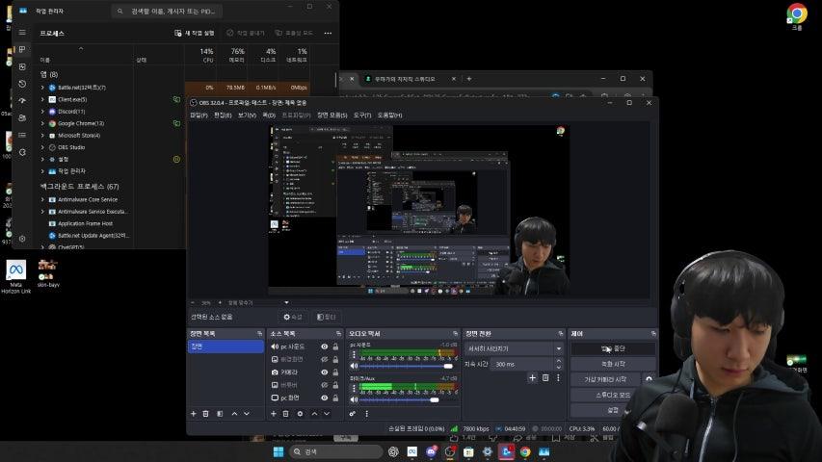Viewport: 822px width, 462px height.
Task: Toggle lock on the pc 화면 source
Action: pos(335,398)
